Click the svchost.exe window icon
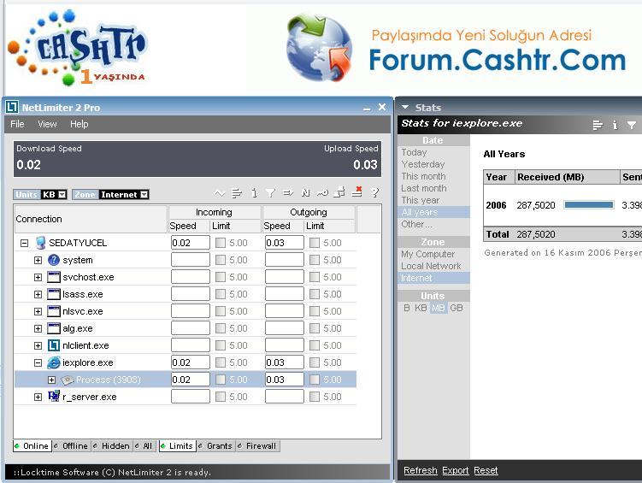The height and width of the screenshot is (483, 642). (54, 277)
